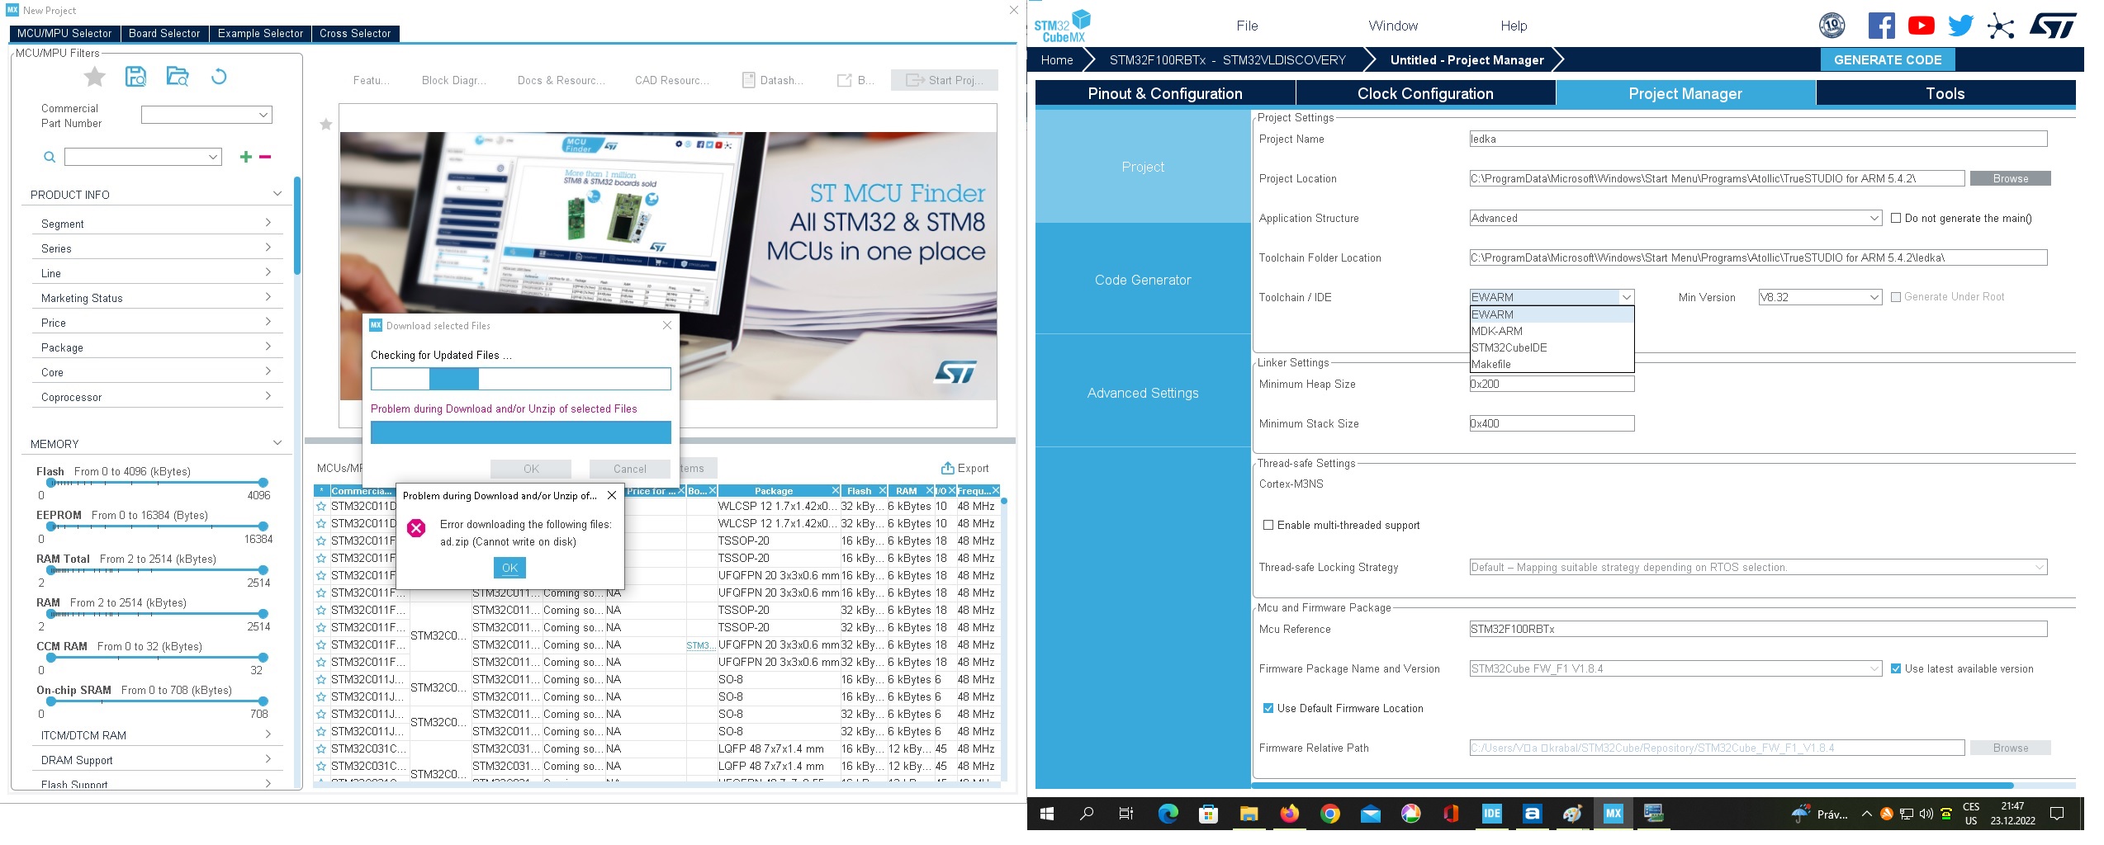The height and width of the screenshot is (845, 2104).
Task: Click OK in the download error dialog
Action: pyautogui.click(x=509, y=568)
